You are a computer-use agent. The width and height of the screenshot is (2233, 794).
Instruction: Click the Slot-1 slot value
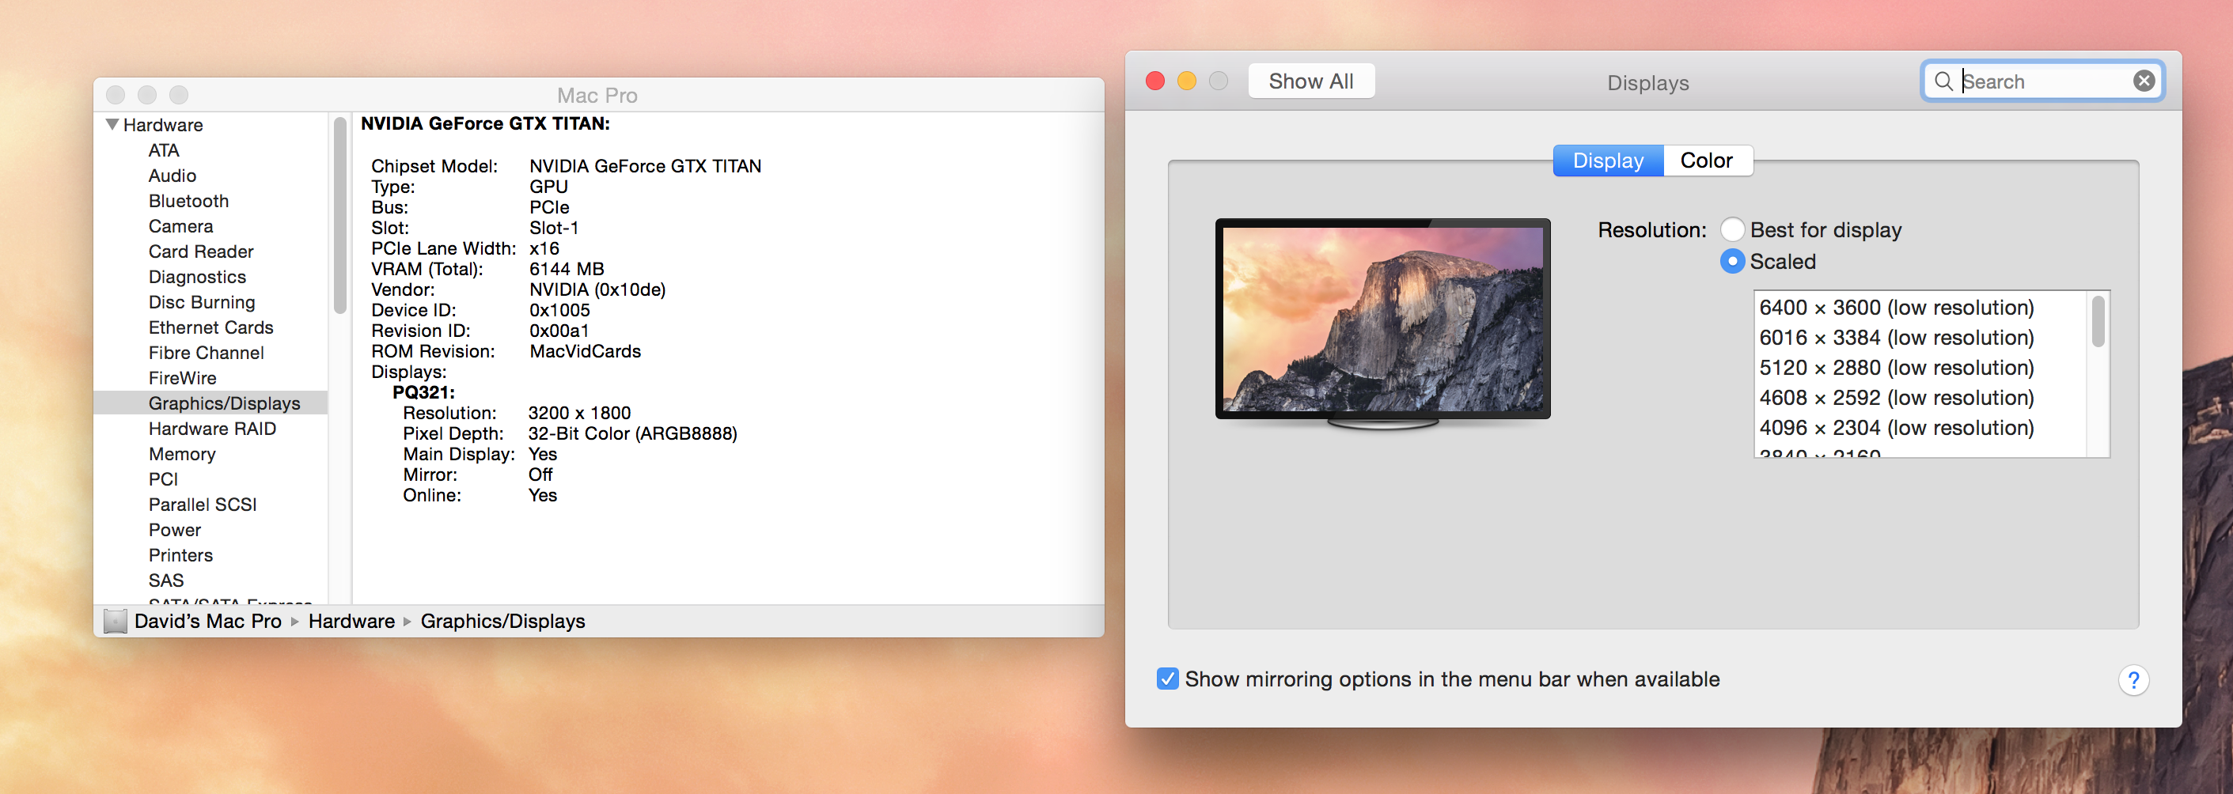click(554, 228)
